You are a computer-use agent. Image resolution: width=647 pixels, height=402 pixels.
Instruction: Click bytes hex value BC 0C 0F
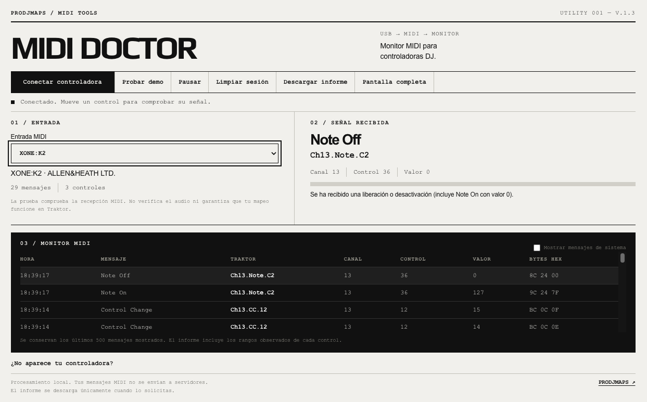tap(544, 310)
